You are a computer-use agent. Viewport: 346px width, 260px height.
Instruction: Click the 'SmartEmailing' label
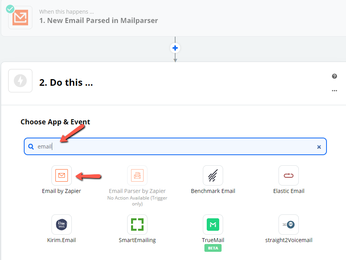coord(137,240)
